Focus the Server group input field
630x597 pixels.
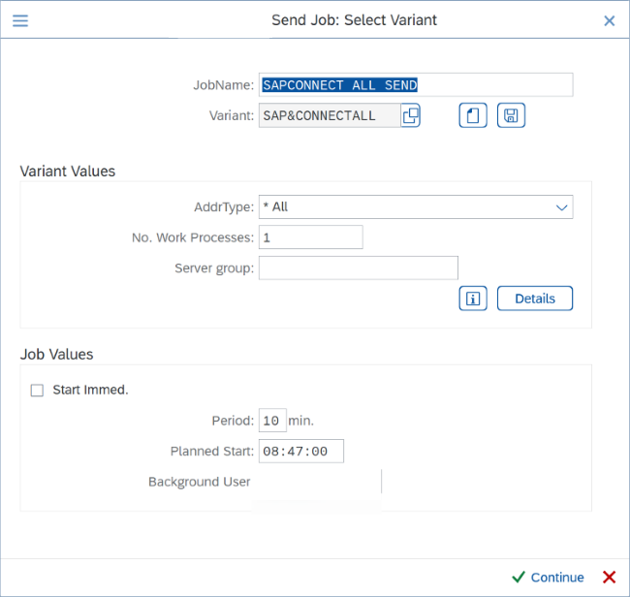[359, 267]
